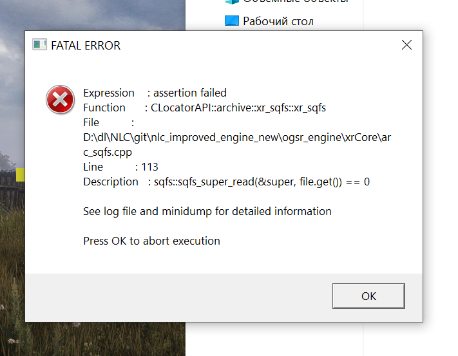Click the yellow marker left of the dialog
Screen dimensions: 458x356
click(x=21, y=174)
